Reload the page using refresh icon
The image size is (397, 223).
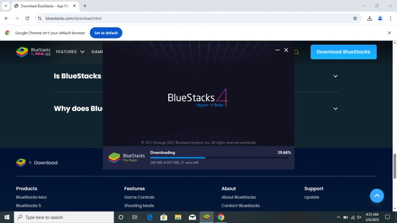[27, 18]
